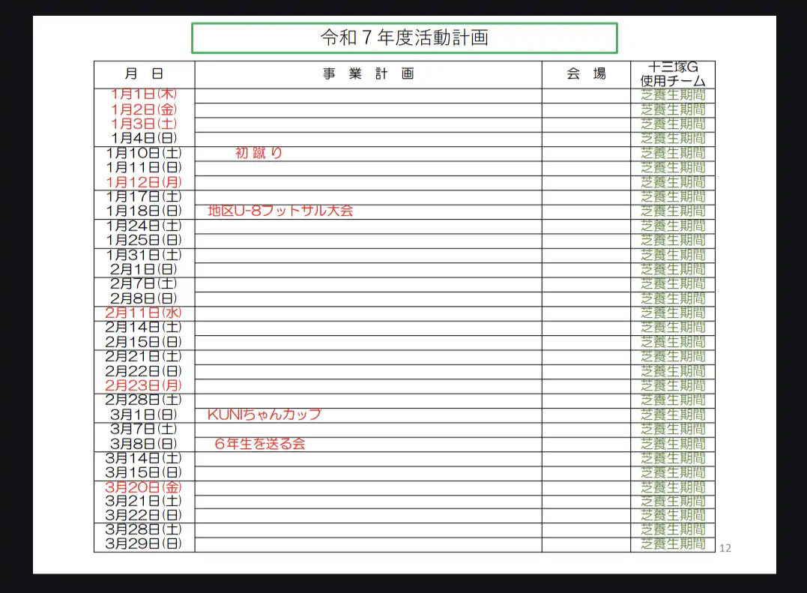Click the 初蹴り event entry
Viewport: 807px width, 593px height.
coord(259,153)
